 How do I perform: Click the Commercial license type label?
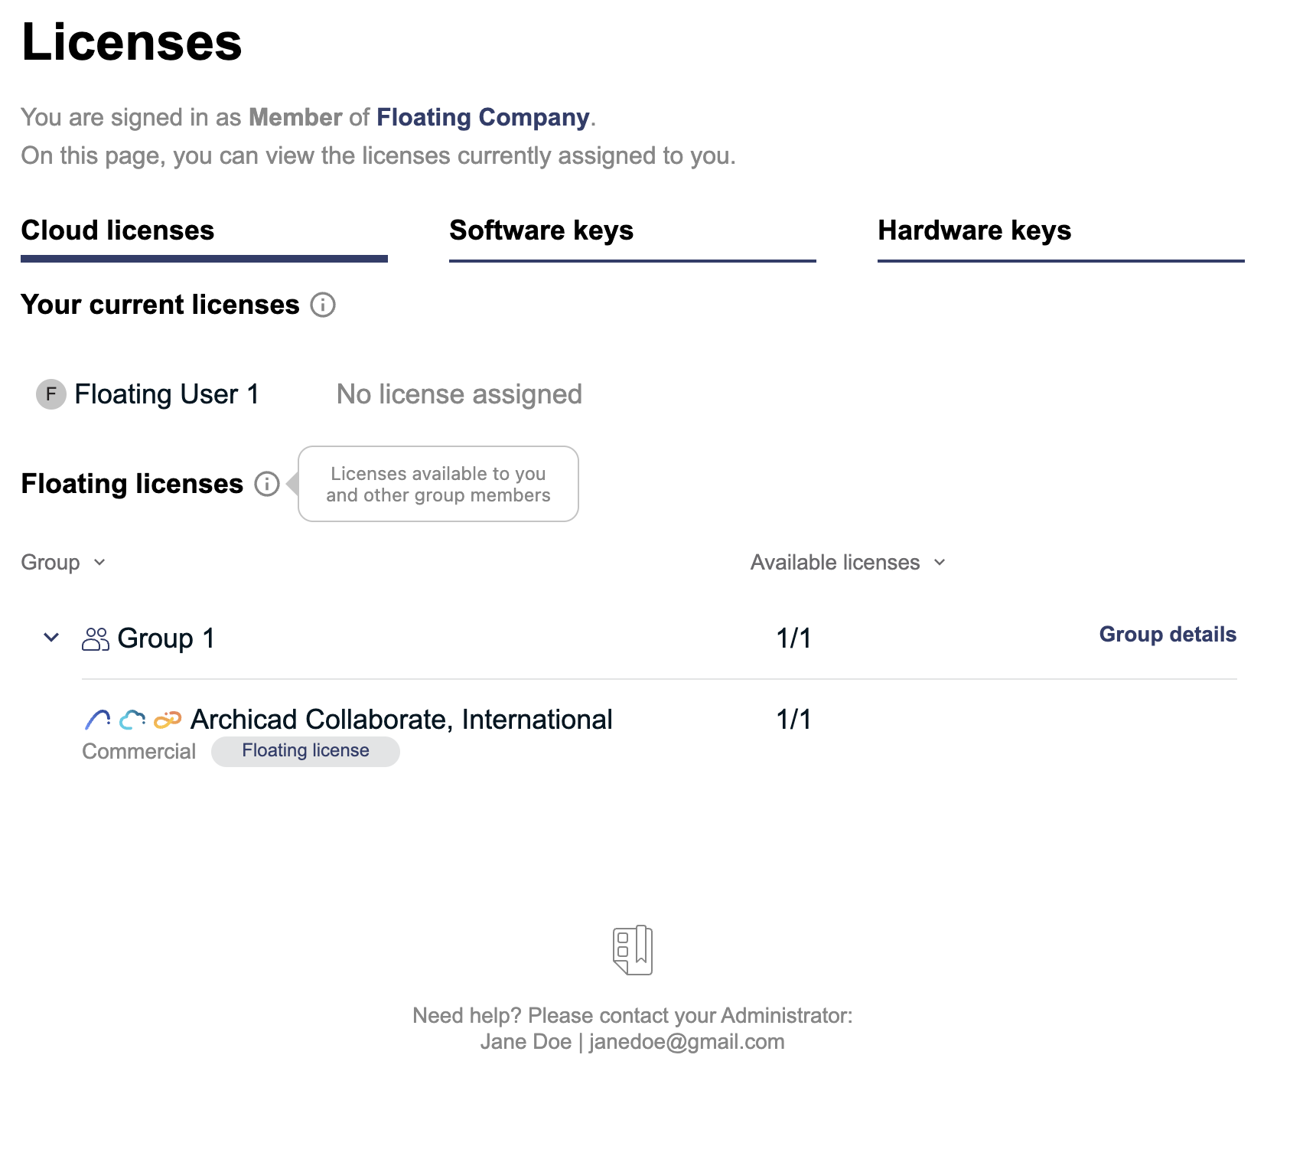(x=138, y=752)
